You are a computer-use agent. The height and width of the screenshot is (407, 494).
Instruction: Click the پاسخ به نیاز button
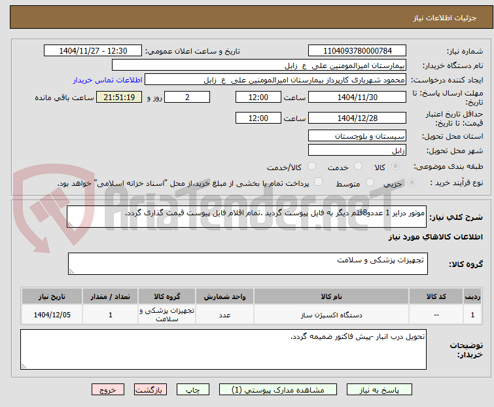coord(379,390)
